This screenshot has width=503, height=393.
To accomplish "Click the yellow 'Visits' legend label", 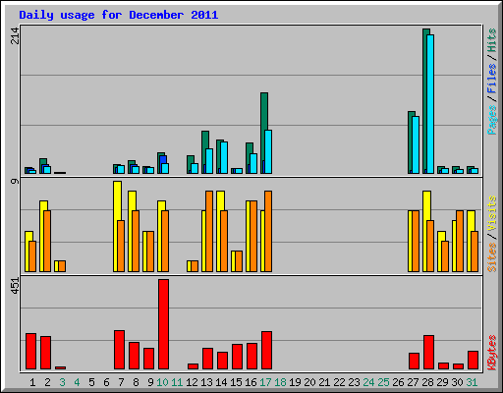I will tap(491, 214).
